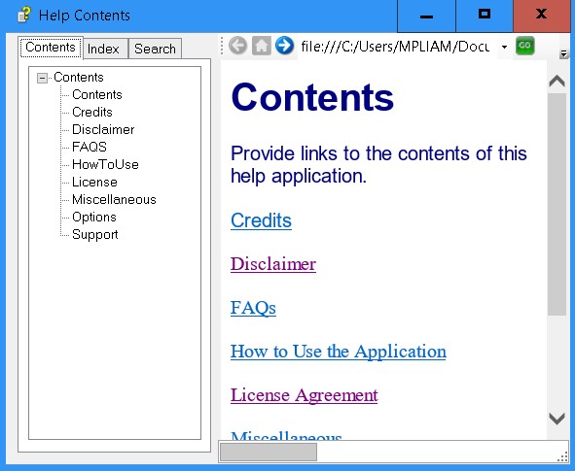575x471 pixels.
Task: Click the file URL address field
Action: pos(398,47)
